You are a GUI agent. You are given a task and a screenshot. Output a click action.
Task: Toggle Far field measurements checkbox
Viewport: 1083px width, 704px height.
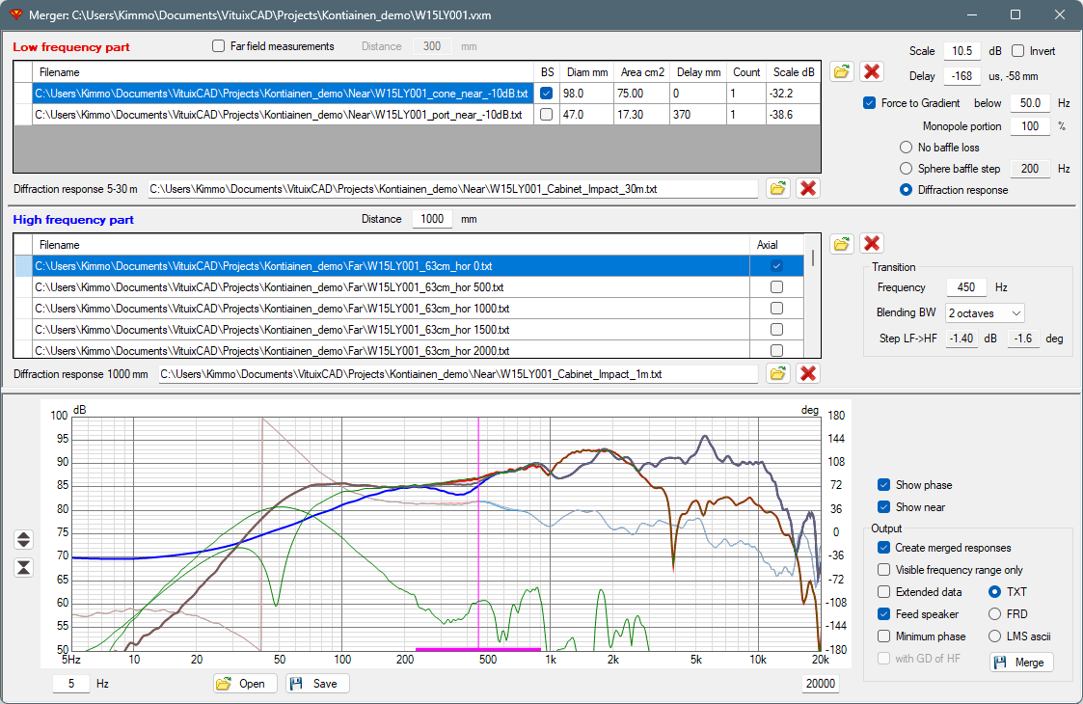[x=218, y=46]
